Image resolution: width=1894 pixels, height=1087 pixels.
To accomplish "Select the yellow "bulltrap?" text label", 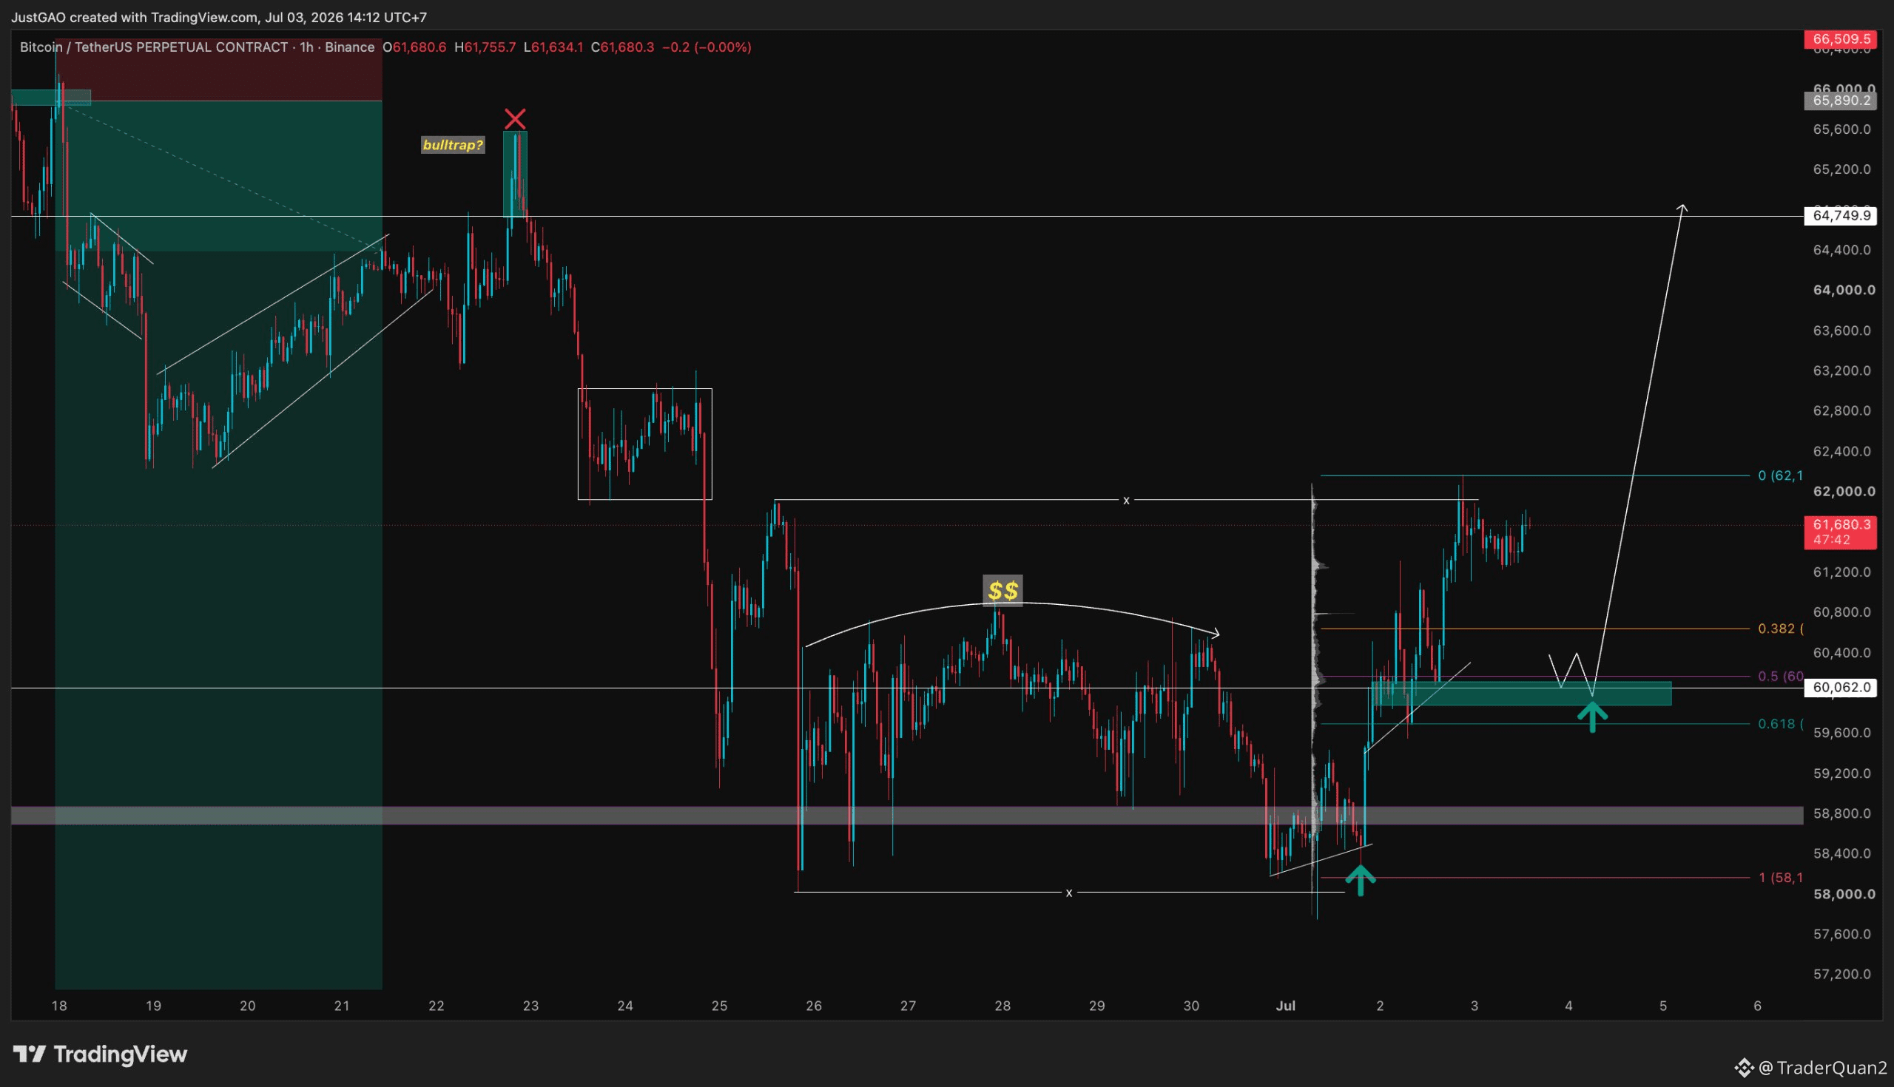I will tap(453, 145).
